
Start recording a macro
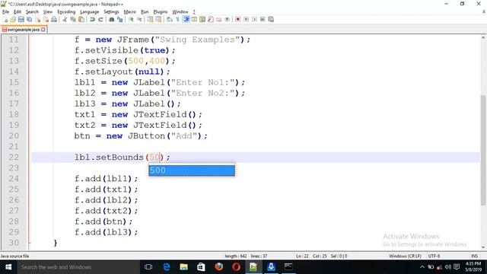(238, 19)
